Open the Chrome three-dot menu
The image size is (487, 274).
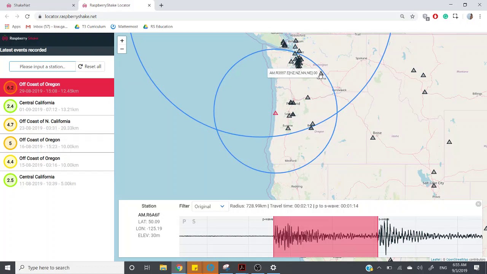pyautogui.click(x=480, y=16)
